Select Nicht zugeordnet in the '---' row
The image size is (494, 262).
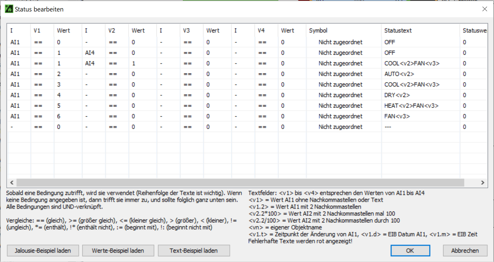pyautogui.click(x=340, y=127)
